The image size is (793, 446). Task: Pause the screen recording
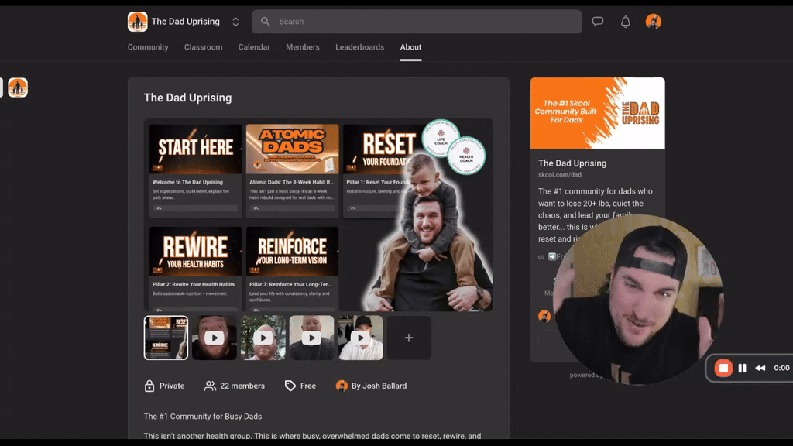pos(742,368)
